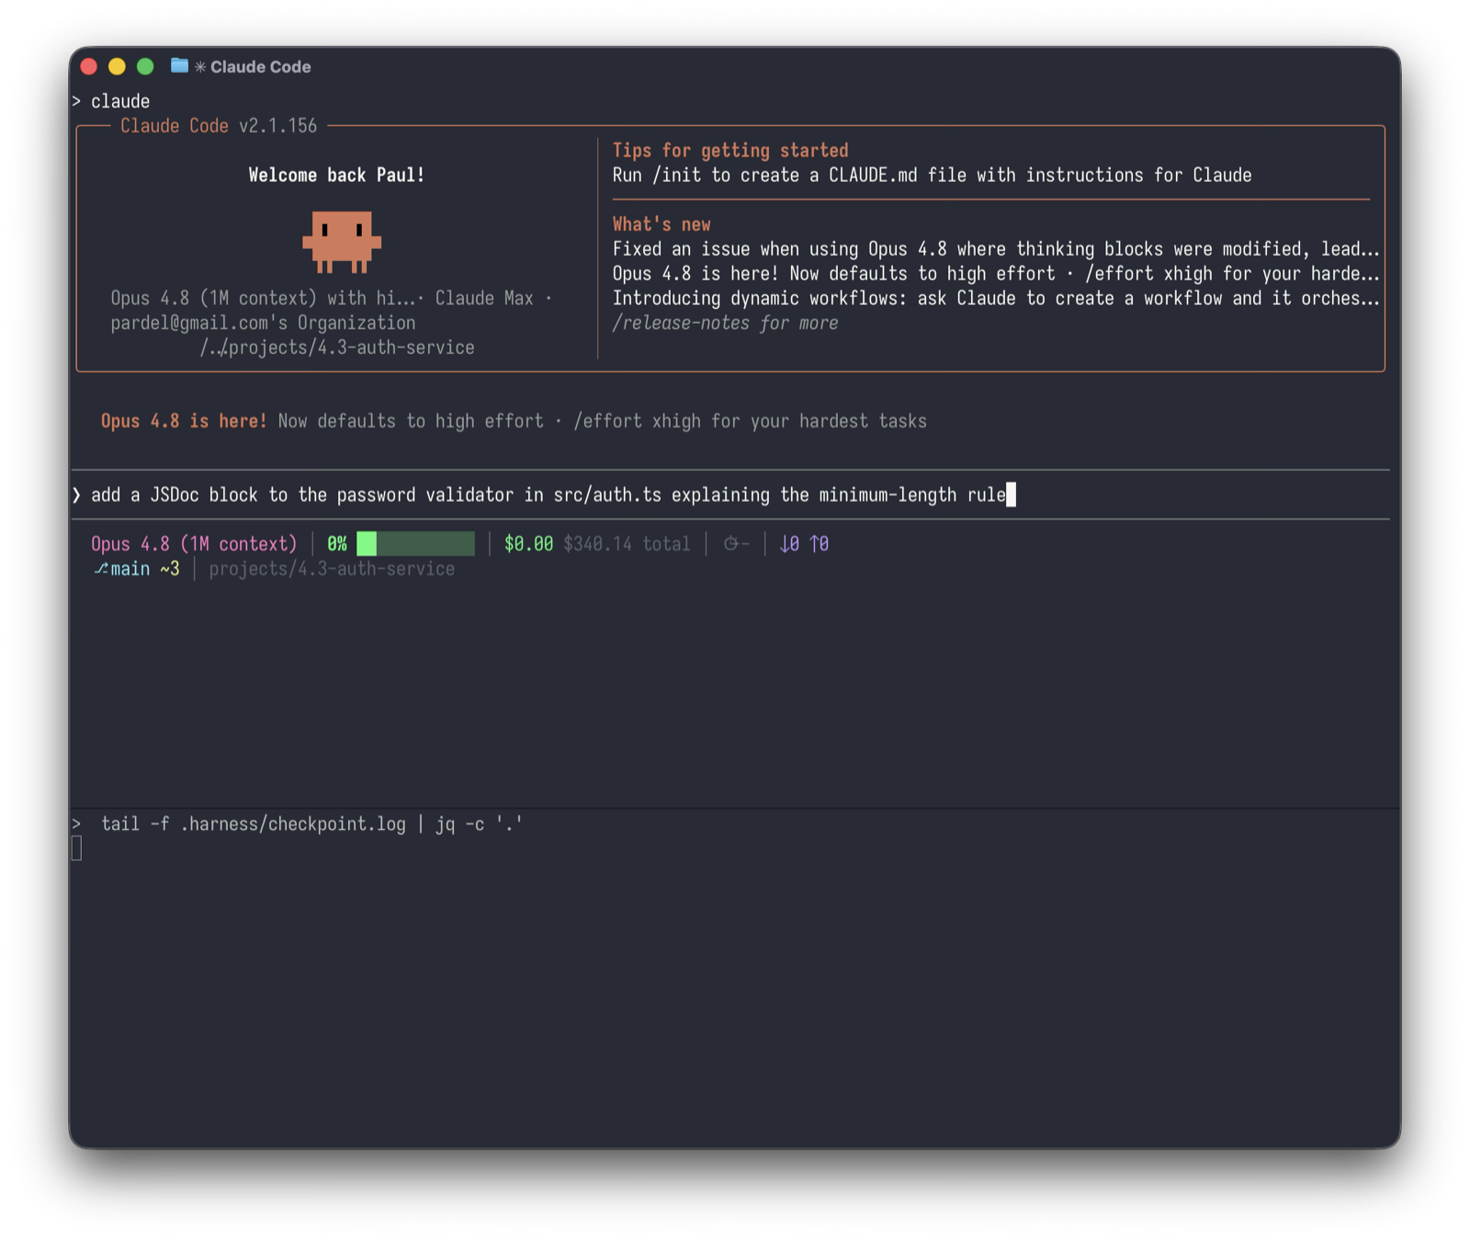
Task: Click the context usage progress bar
Action: click(415, 544)
